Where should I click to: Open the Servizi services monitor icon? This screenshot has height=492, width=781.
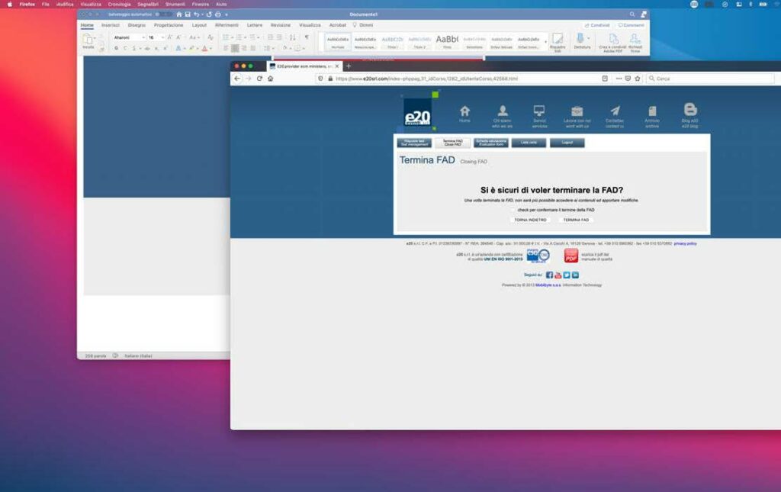coord(539,111)
